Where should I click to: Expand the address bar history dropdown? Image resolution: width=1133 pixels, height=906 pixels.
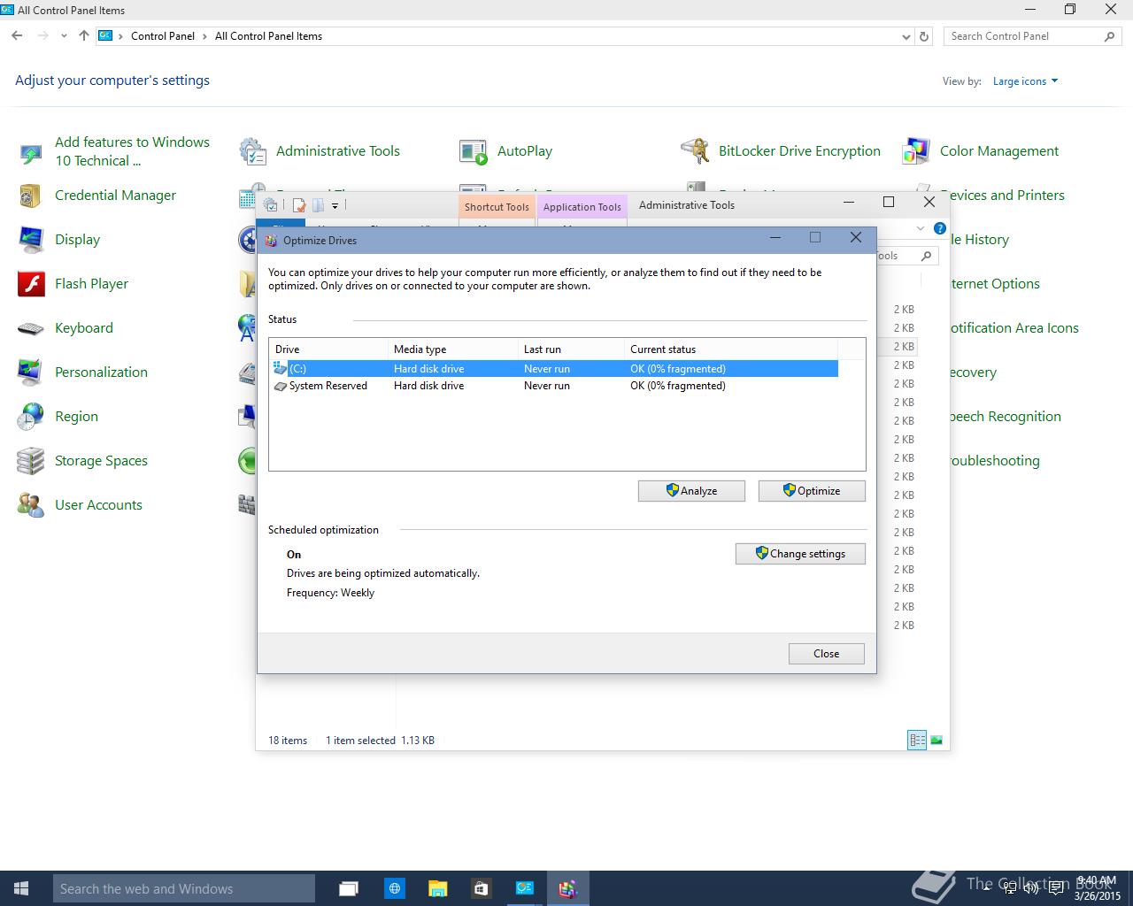pos(906,36)
